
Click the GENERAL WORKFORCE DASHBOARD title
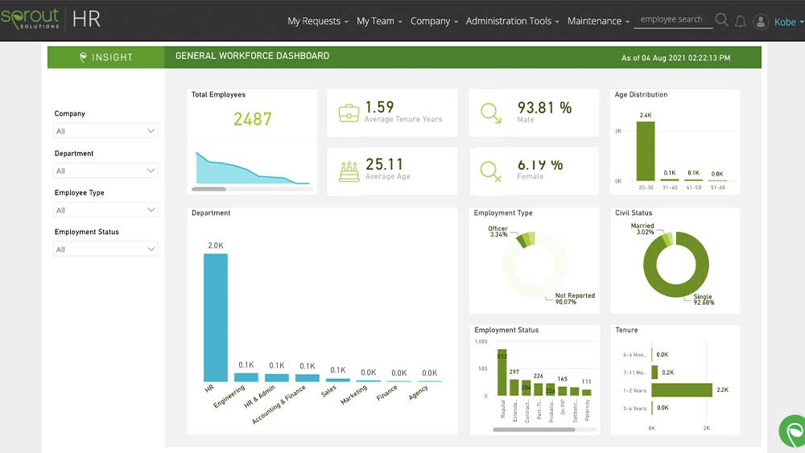[x=253, y=56]
